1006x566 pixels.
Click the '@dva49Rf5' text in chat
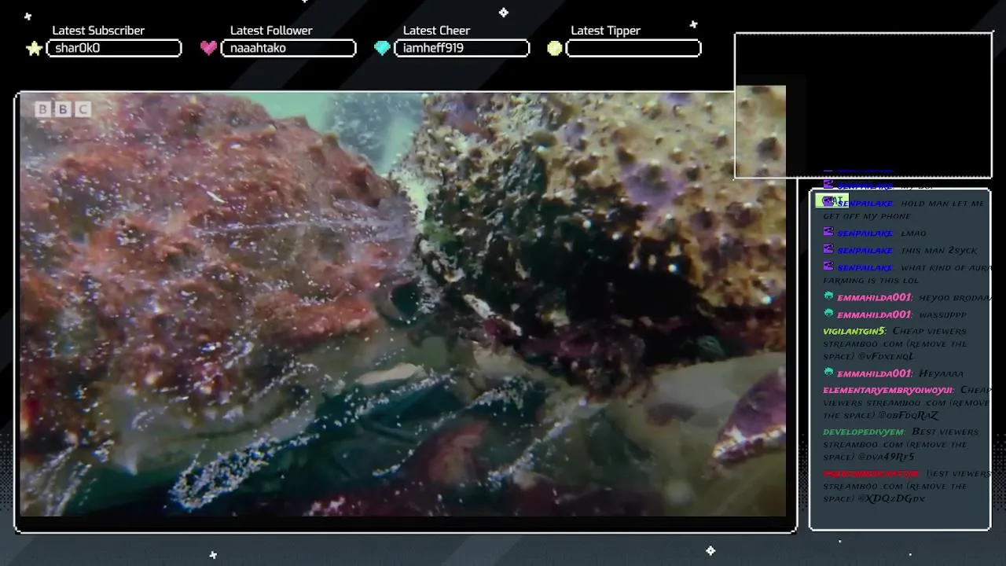click(885, 457)
